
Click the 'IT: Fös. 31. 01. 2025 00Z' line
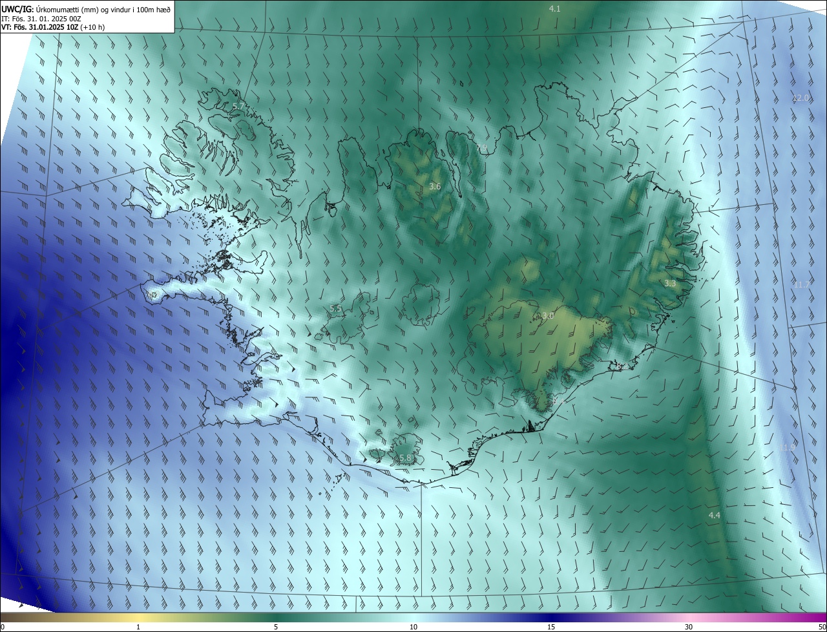click(41, 19)
